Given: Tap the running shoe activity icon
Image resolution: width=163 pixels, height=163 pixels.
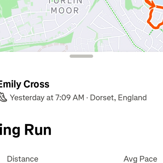Looking at the screenshot, I should [3, 97].
